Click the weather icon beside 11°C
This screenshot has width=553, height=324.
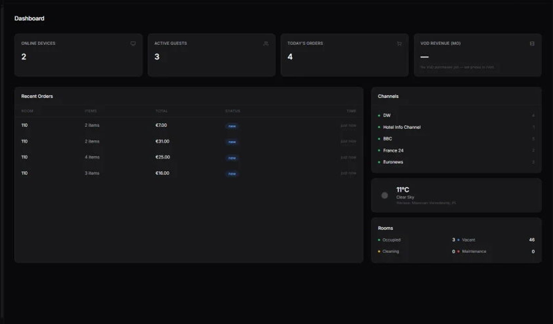point(384,195)
